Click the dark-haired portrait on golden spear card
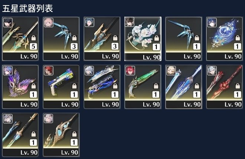Image resolution: width=245 pixels, height=159 pixels. pos(8,23)
